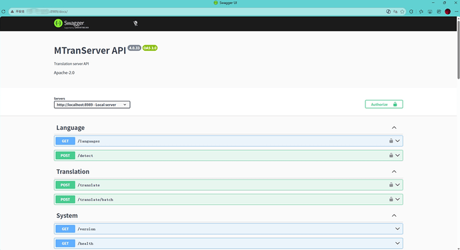Viewport: 460px width, 250px height.
Task: Click the GET /languages operation row
Action: 228,141
